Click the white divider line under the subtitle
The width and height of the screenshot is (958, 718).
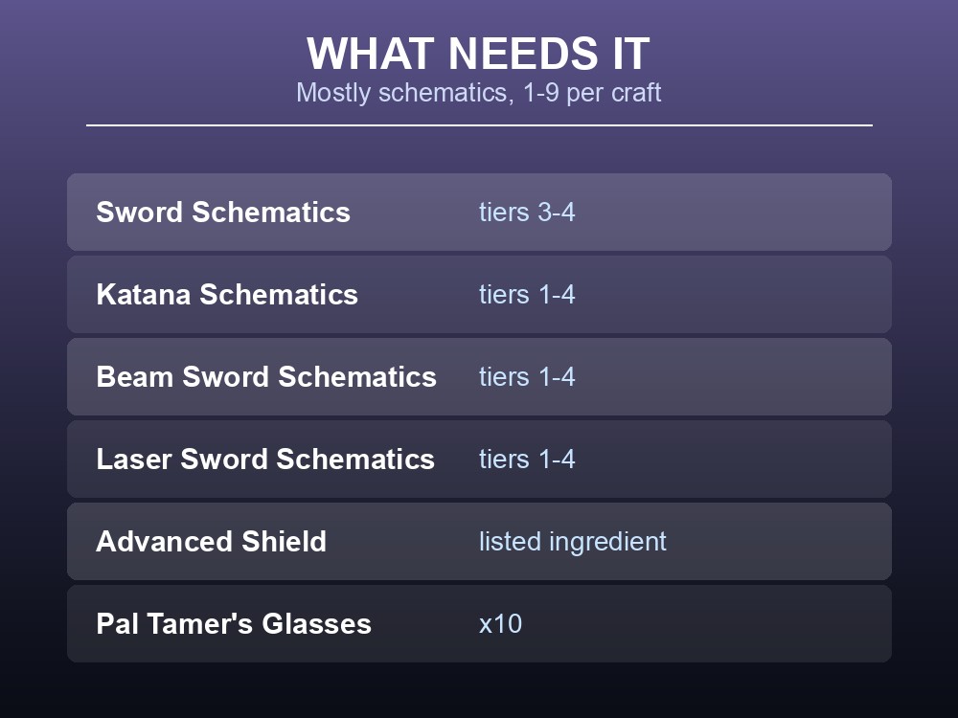tap(479, 125)
